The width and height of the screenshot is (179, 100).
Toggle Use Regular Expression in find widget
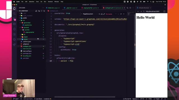coord(104,14)
